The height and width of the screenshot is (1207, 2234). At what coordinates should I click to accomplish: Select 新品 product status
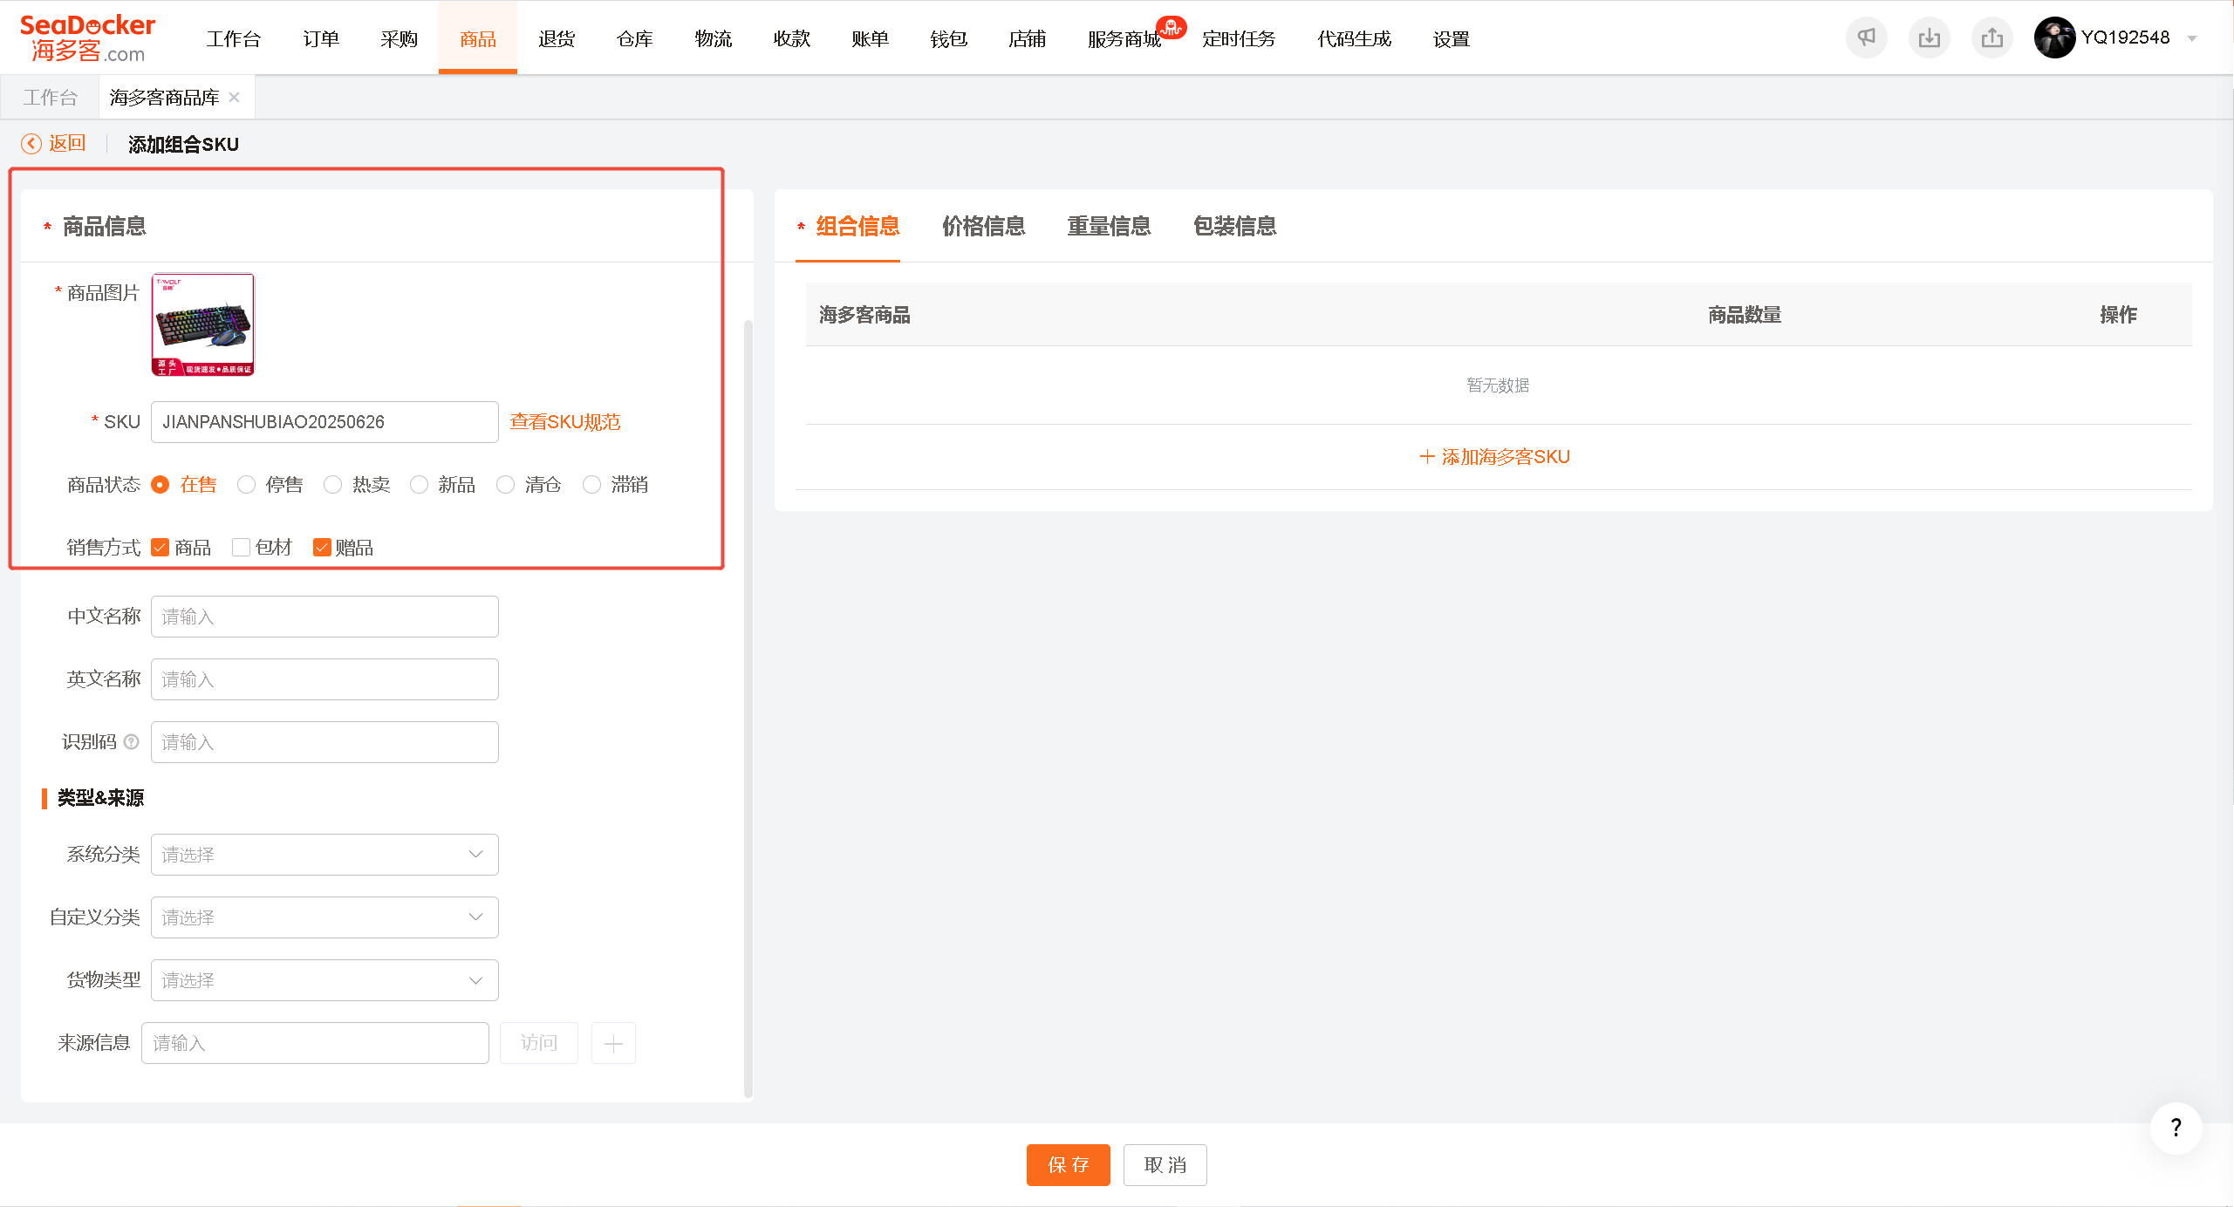[x=419, y=485]
